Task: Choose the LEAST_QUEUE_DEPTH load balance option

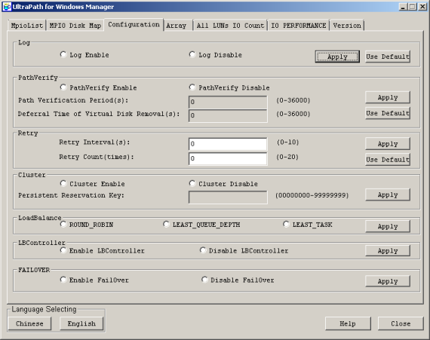Action: click(166, 225)
